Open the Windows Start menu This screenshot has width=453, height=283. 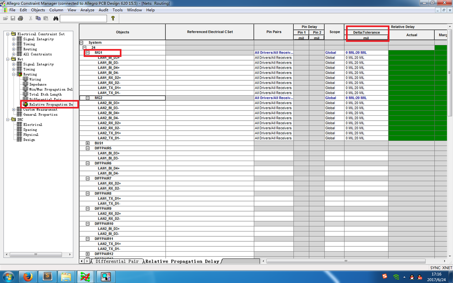[x=8, y=276]
